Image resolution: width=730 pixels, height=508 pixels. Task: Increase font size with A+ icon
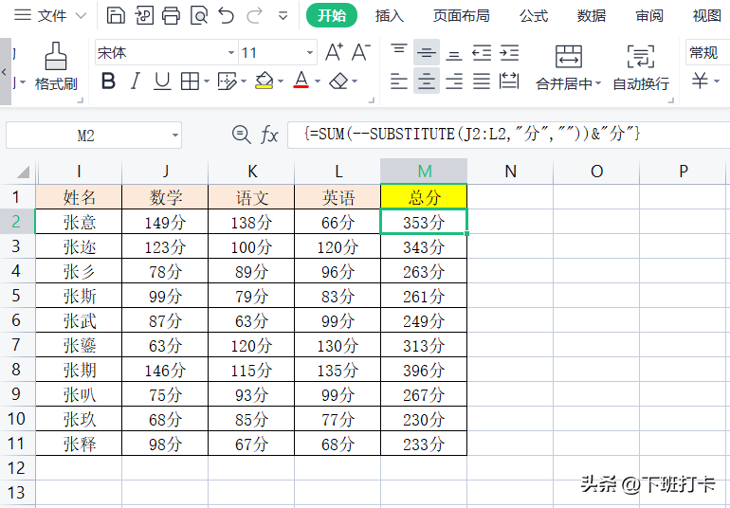tap(334, 52)
